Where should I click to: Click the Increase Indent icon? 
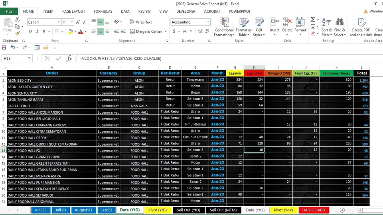click(123, 31)
